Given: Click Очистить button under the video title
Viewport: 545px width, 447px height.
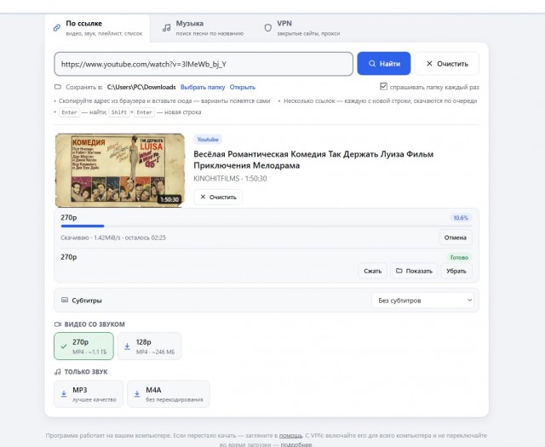Looking at the screenshot, I should pyautogui.click(x=218, y=197).
